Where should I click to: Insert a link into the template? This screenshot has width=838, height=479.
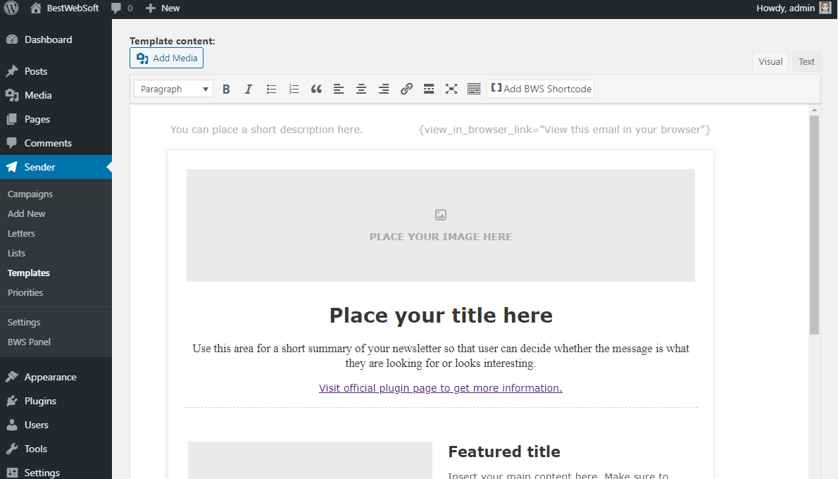click(x=406, y=89)
